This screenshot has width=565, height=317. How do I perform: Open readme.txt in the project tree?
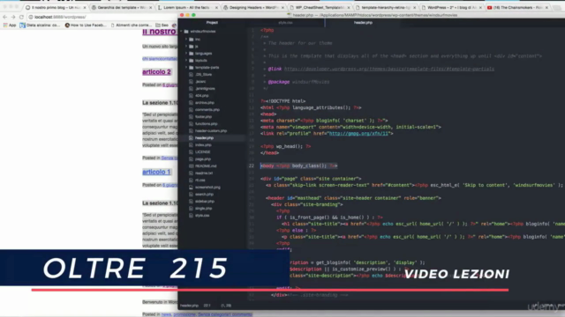point(204,173)
